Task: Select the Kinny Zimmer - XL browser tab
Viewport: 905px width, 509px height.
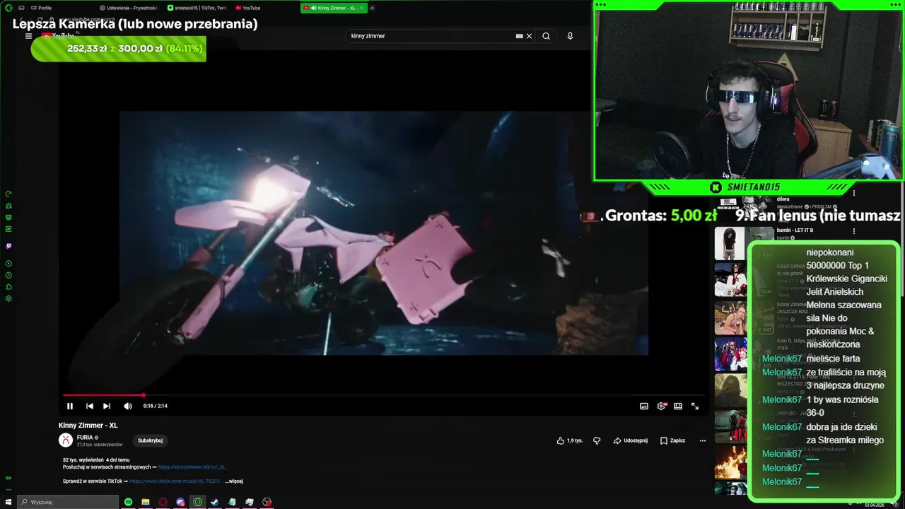Action: click(x=334, y=8)
